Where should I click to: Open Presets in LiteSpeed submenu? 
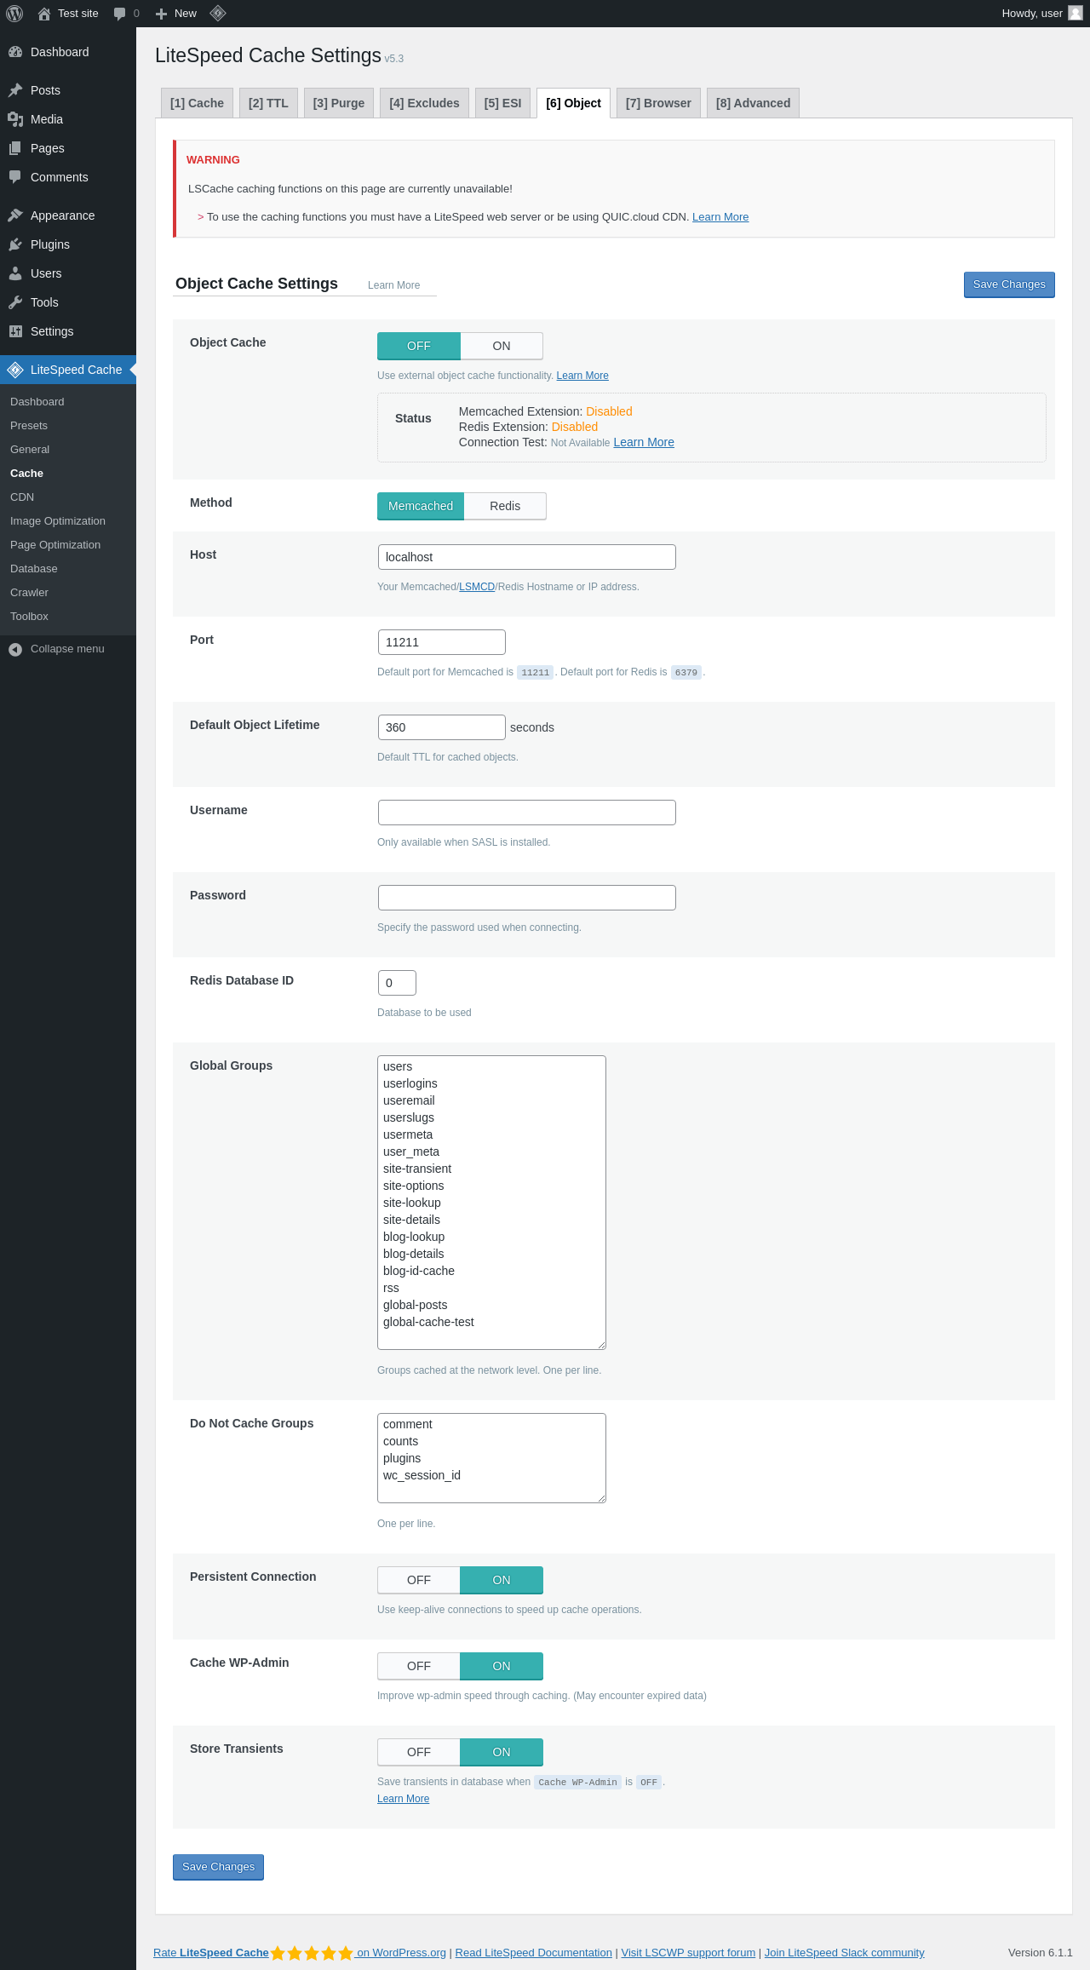click(29, 426)
